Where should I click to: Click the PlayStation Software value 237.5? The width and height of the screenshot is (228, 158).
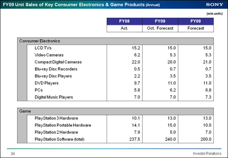coord(135,139)
